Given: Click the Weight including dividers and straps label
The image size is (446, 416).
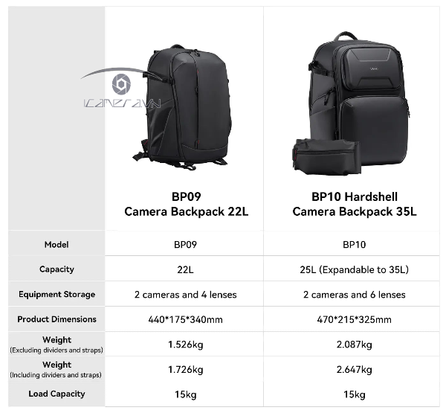Looking at the screenshot, I should tap(56, 369).
